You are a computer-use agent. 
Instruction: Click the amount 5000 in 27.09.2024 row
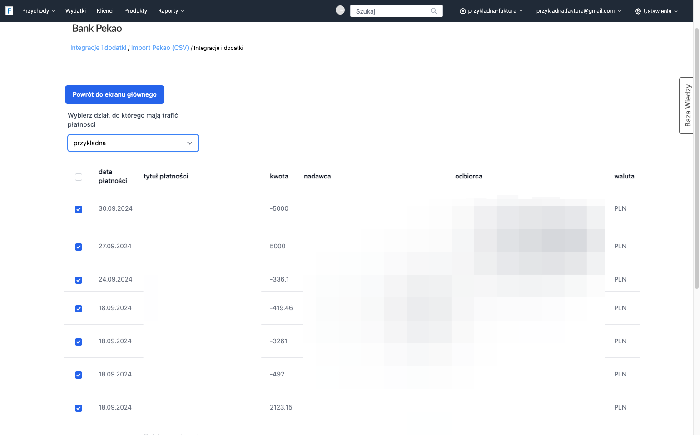[x=278, y=246]
